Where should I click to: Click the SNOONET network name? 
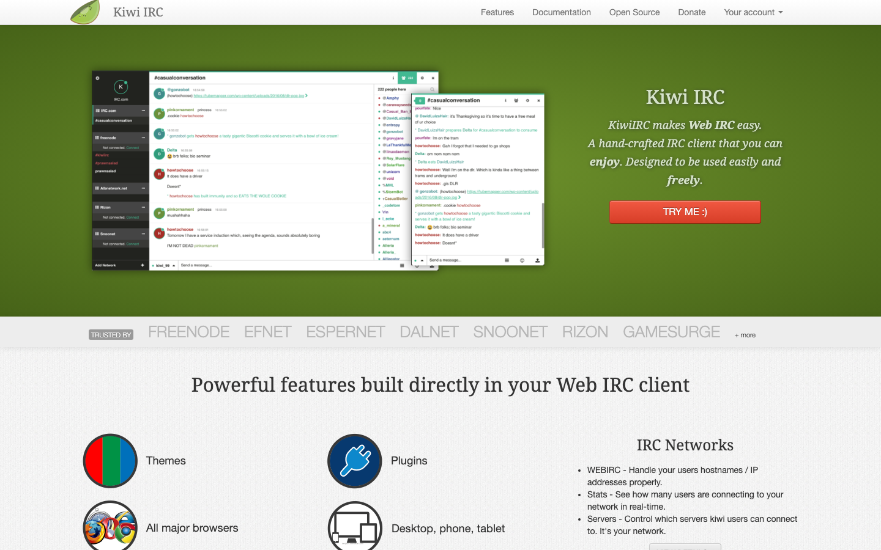tap(510, 332)
